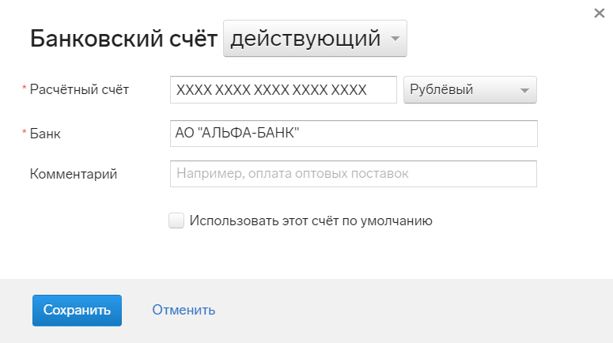Cancel editing via the Отменить link
The height and width of the screenshot is (343, 613).
click(x=184, y=310)
